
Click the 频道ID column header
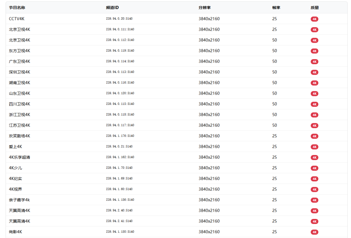112,8
